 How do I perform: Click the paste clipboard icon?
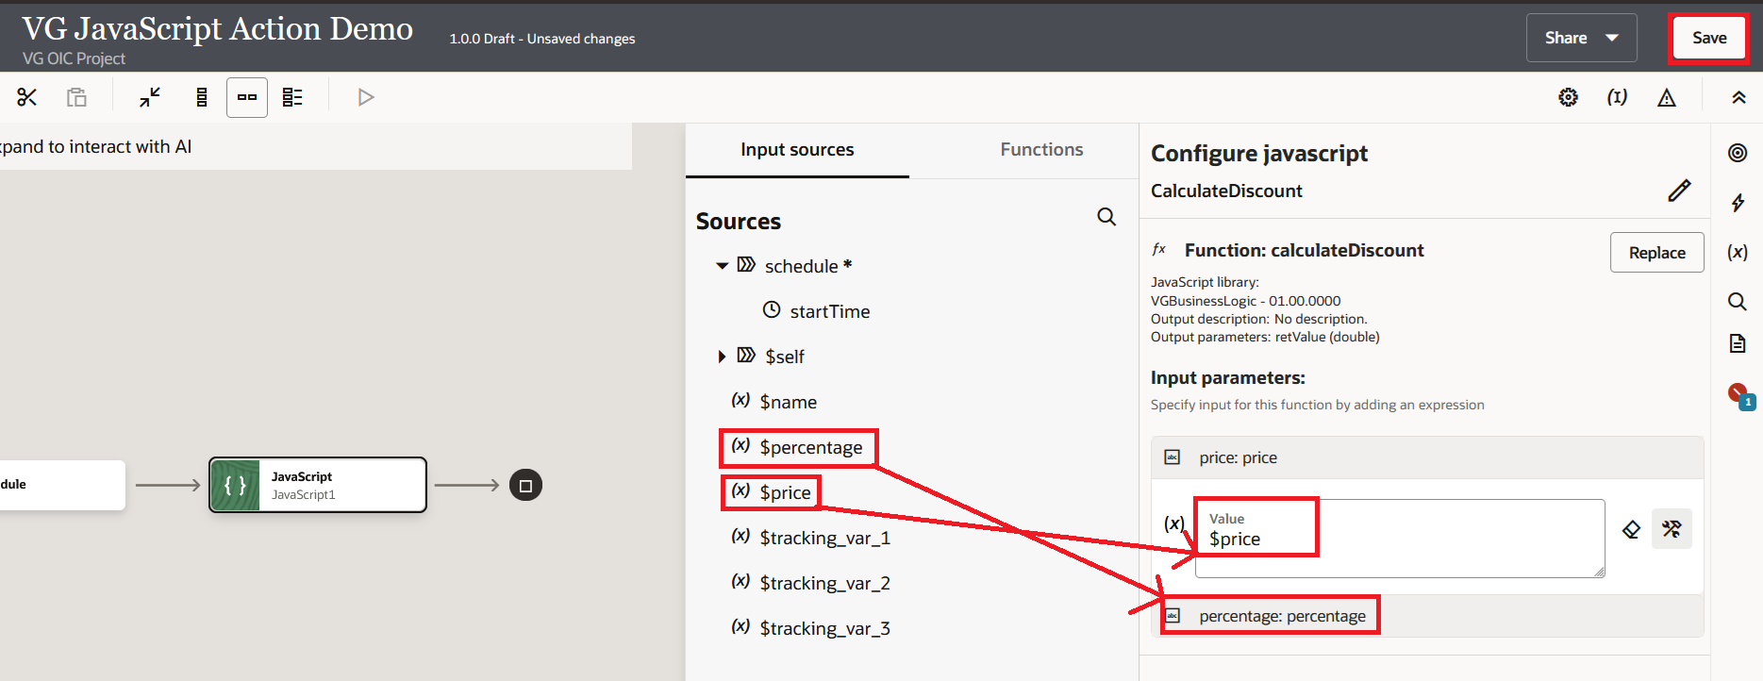coord(76,97)
